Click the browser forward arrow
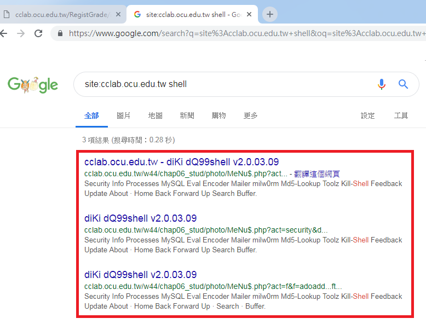The height and width of the screenshot is (324, 426). tap(21, 33)
